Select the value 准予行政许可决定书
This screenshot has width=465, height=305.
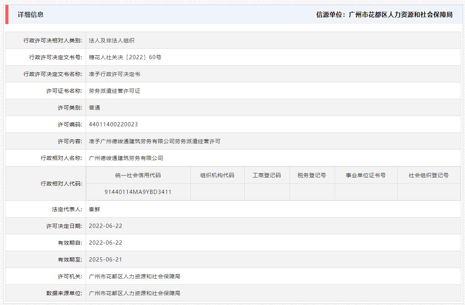click(x=114, y=74)
